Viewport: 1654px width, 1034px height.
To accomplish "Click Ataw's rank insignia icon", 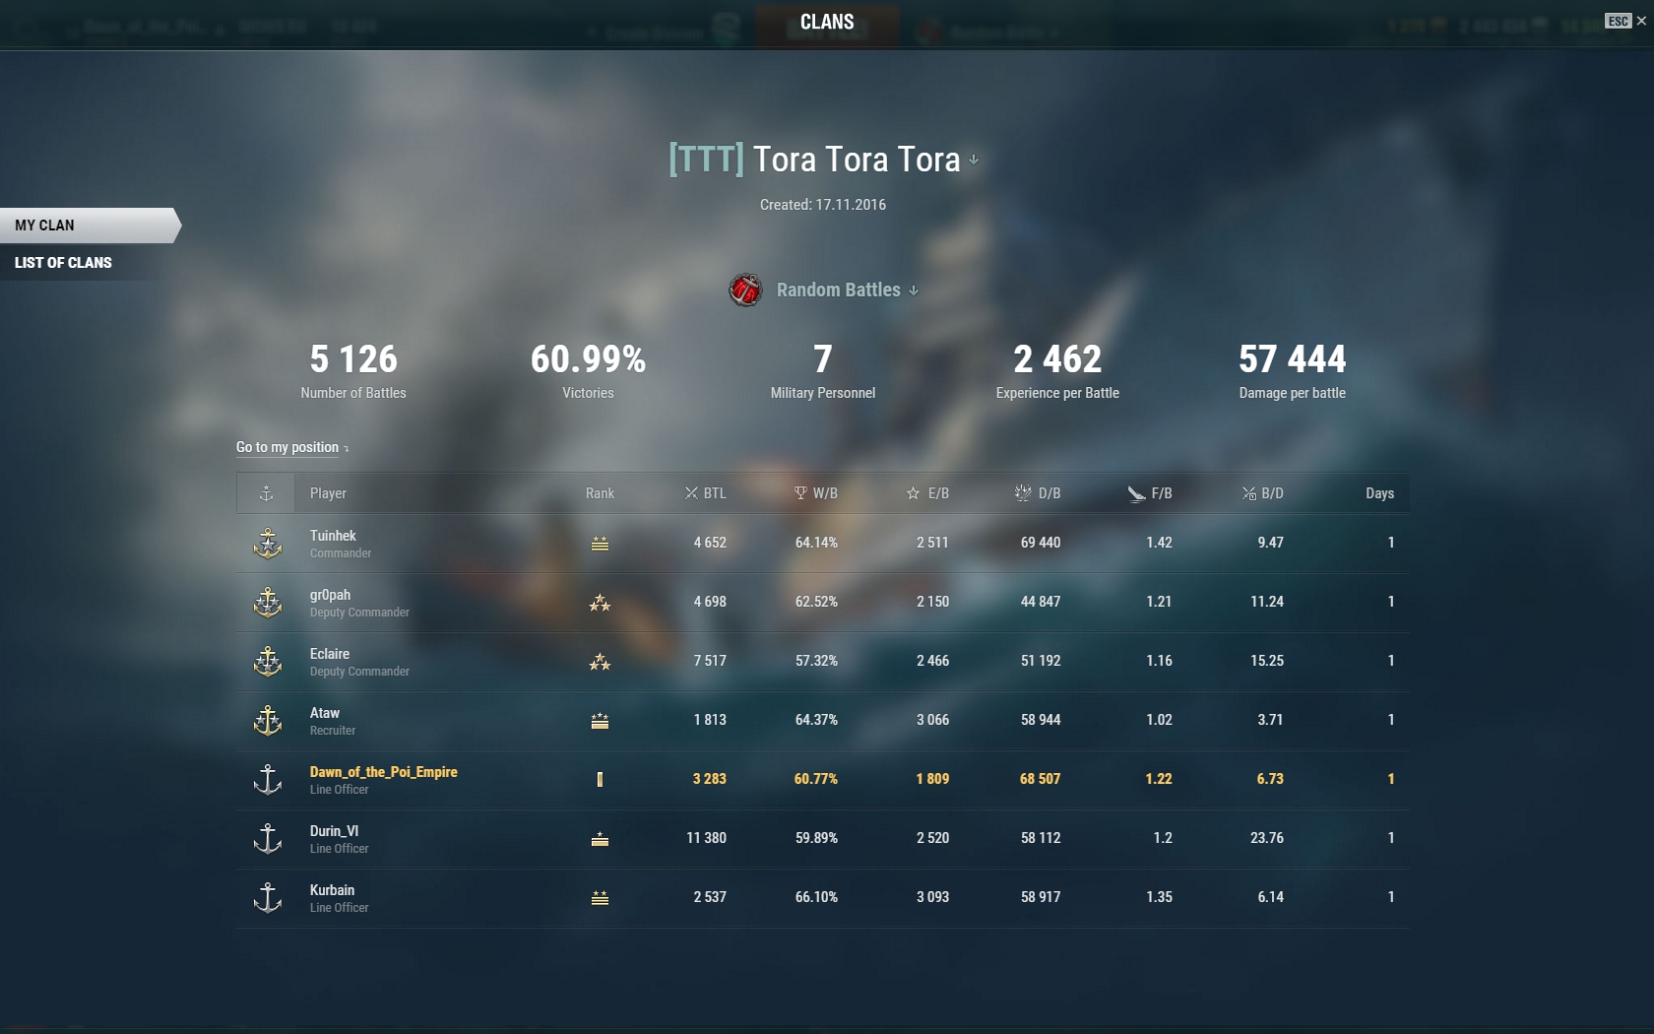I will [x=600, y=721].
